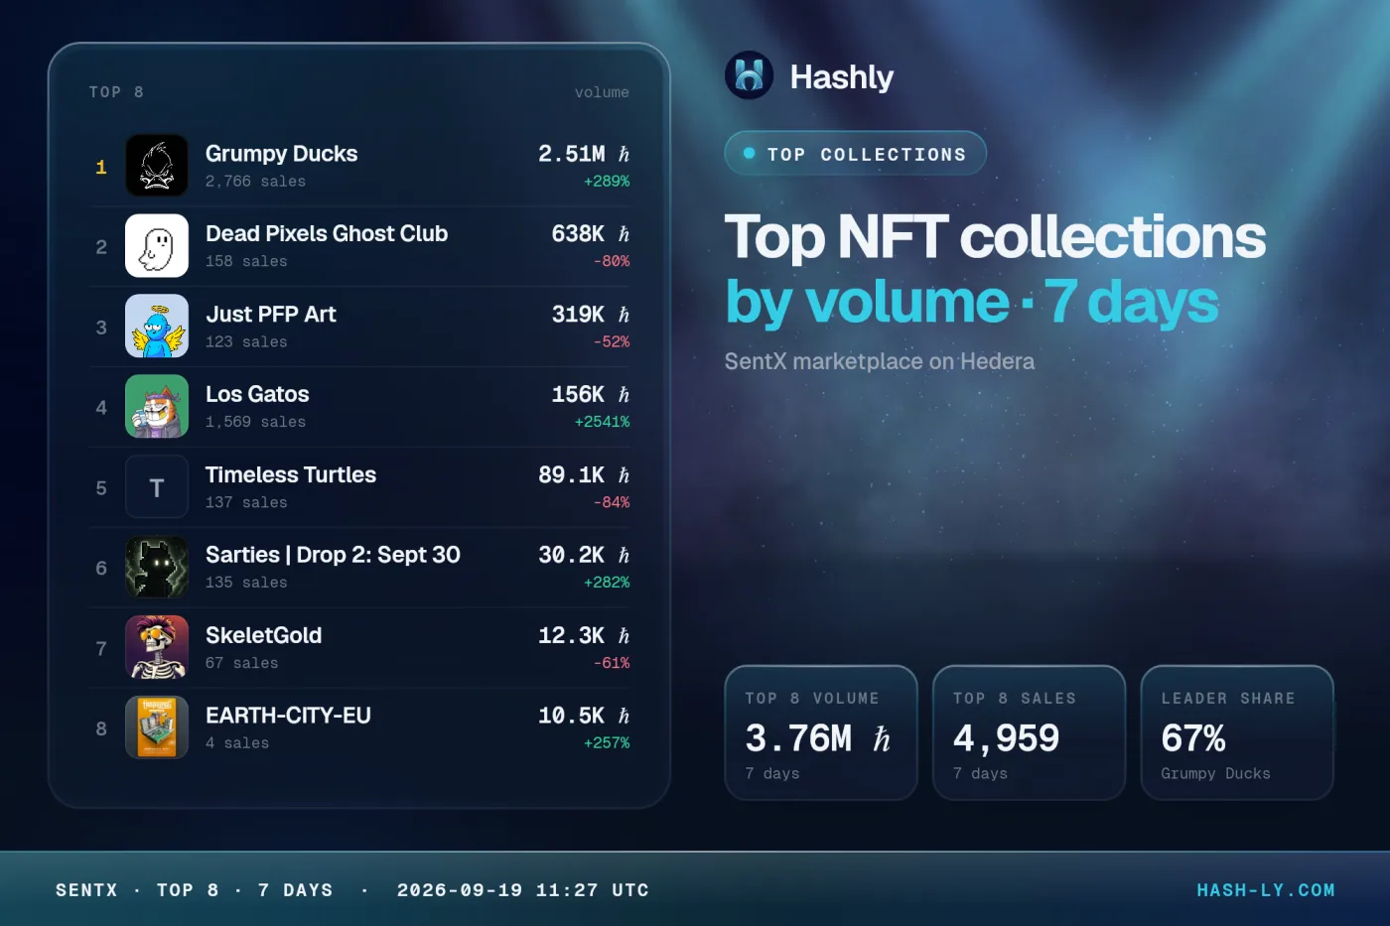Screen dimensions: 1390x926
Task: Select the EARTH-CITY-EU collection name
Action: pos(288,717)
